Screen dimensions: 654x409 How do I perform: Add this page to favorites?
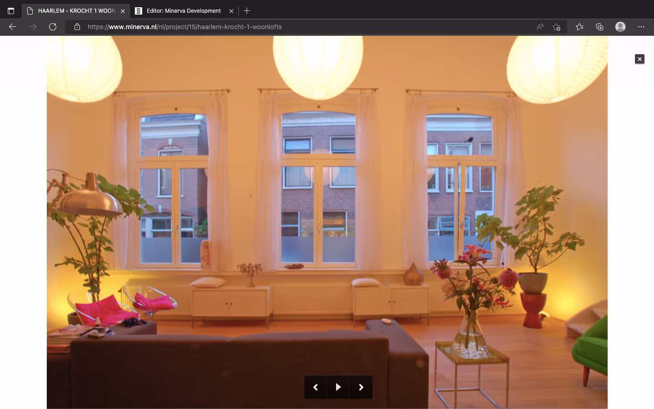tap(556, 27)
